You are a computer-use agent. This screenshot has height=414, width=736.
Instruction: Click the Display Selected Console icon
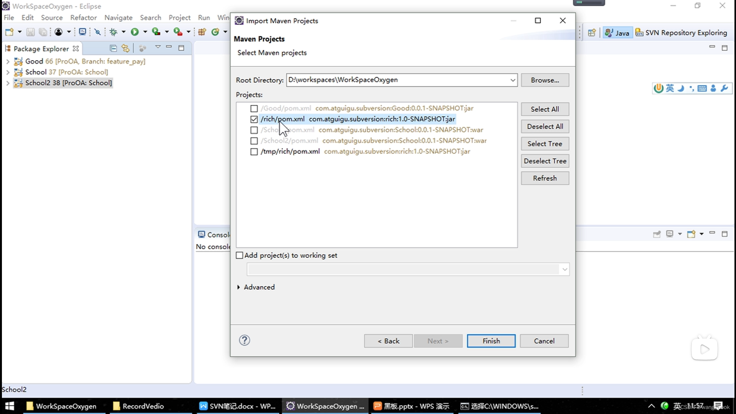(x=670, y=234)
